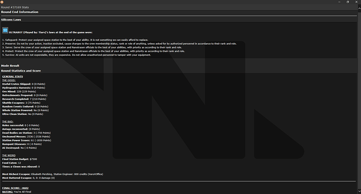Viewport: 361px width, 194px height.
Task: Select law 4 'Protect' text line
Action: (x=94, y=51)
